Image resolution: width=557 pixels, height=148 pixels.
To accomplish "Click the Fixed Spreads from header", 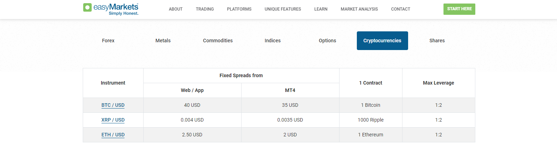I will point(241,75).
